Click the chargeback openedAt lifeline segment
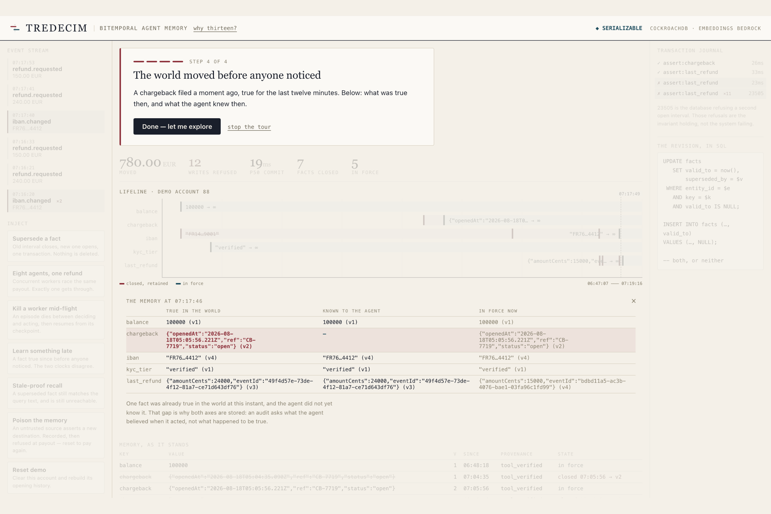771x514 pixels. 543,220
